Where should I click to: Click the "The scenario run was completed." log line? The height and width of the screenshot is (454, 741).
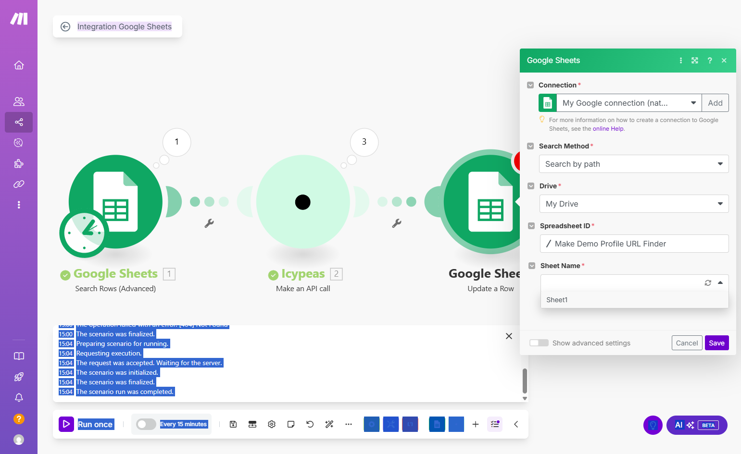(125, 392)
